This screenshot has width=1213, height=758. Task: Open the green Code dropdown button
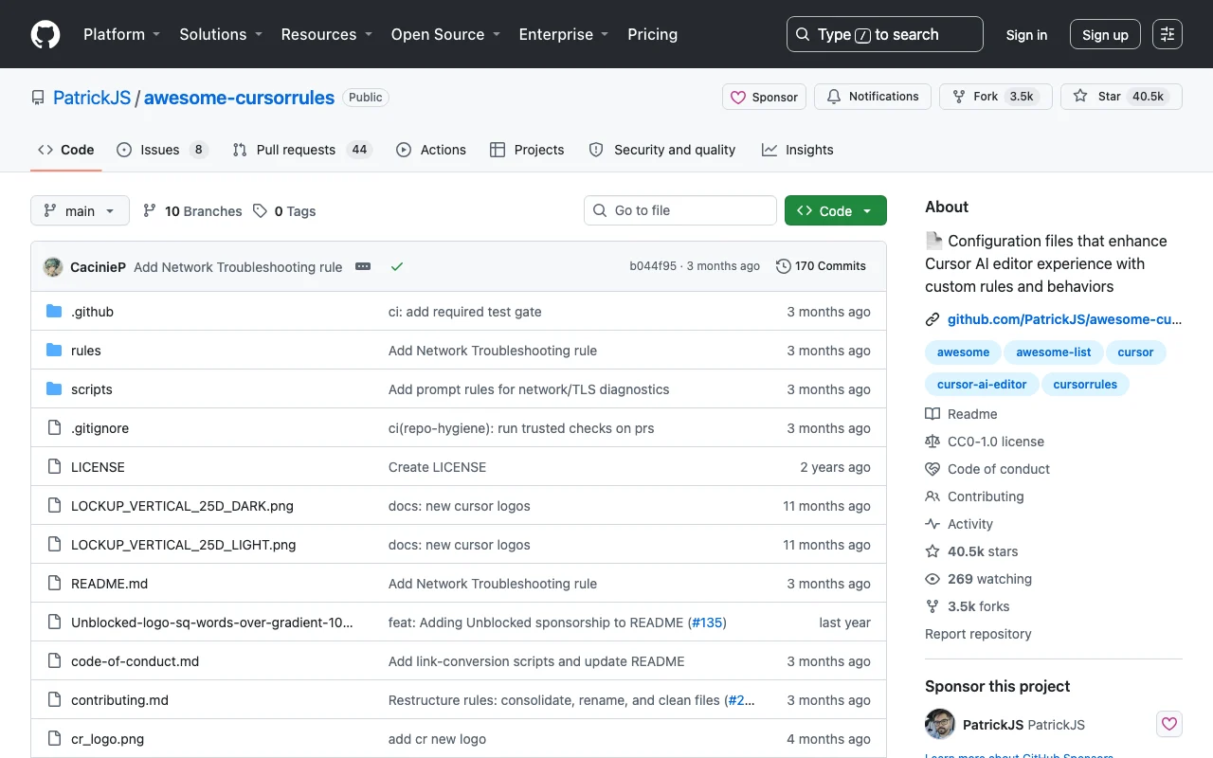click(836, 210)
